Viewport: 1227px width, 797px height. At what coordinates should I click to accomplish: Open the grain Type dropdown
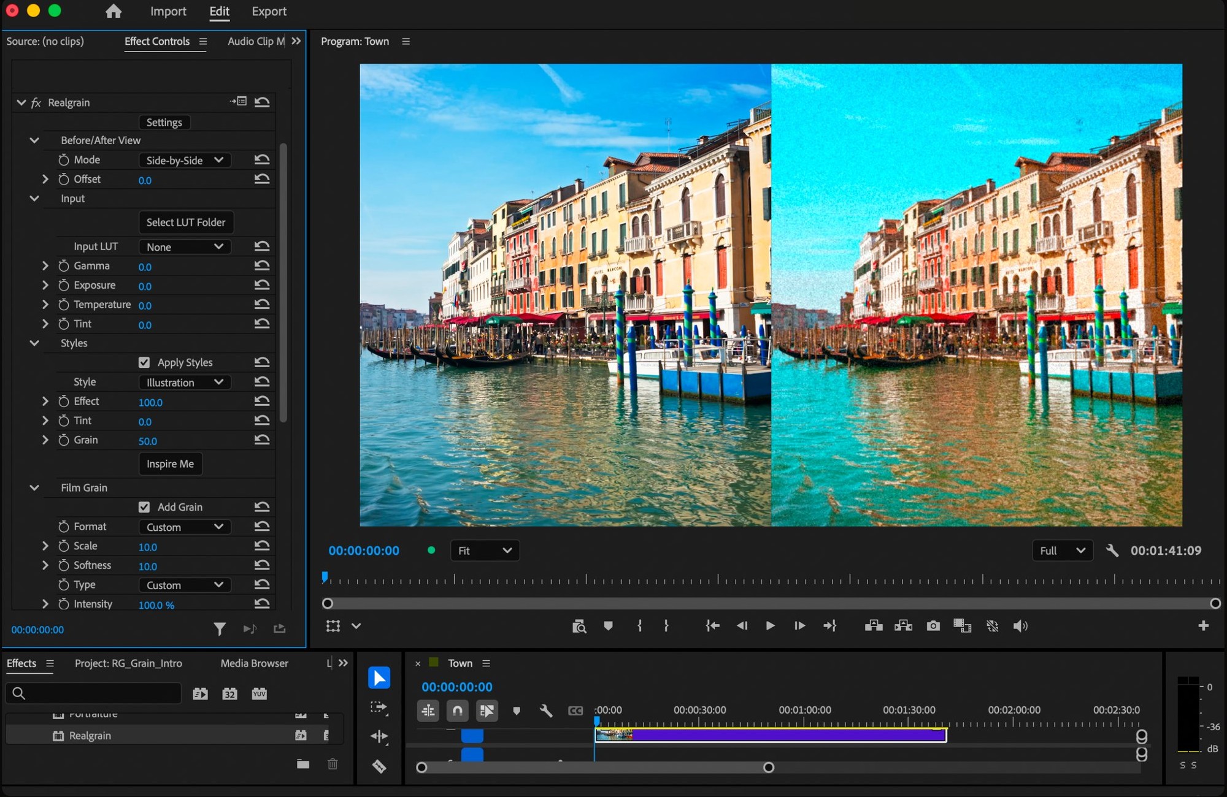click(185, 585)
